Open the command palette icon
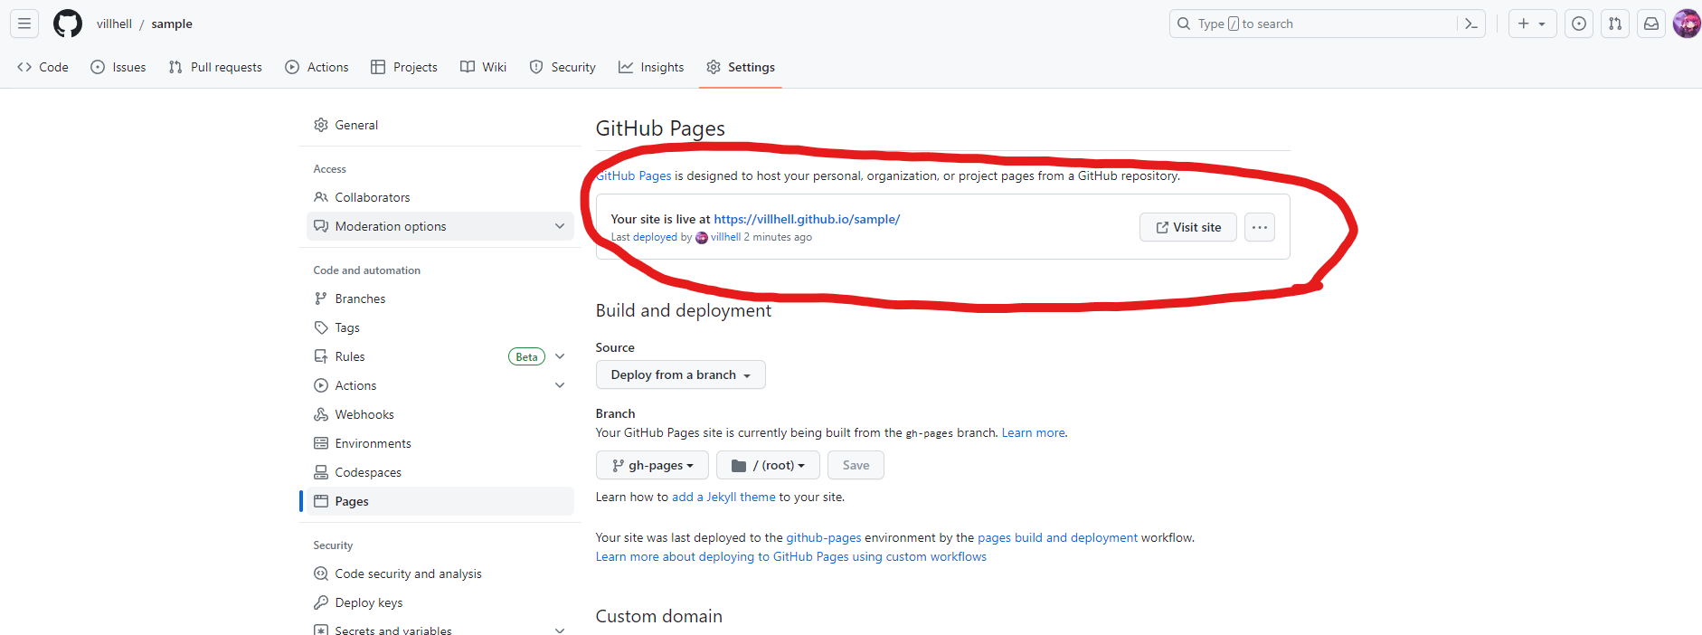The height and width of the screenshot is (635, 1702). click(x=1471, y=24)
